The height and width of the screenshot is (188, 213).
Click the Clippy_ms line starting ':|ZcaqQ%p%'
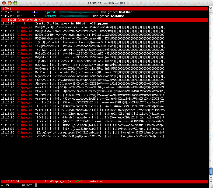click(83, 132)
